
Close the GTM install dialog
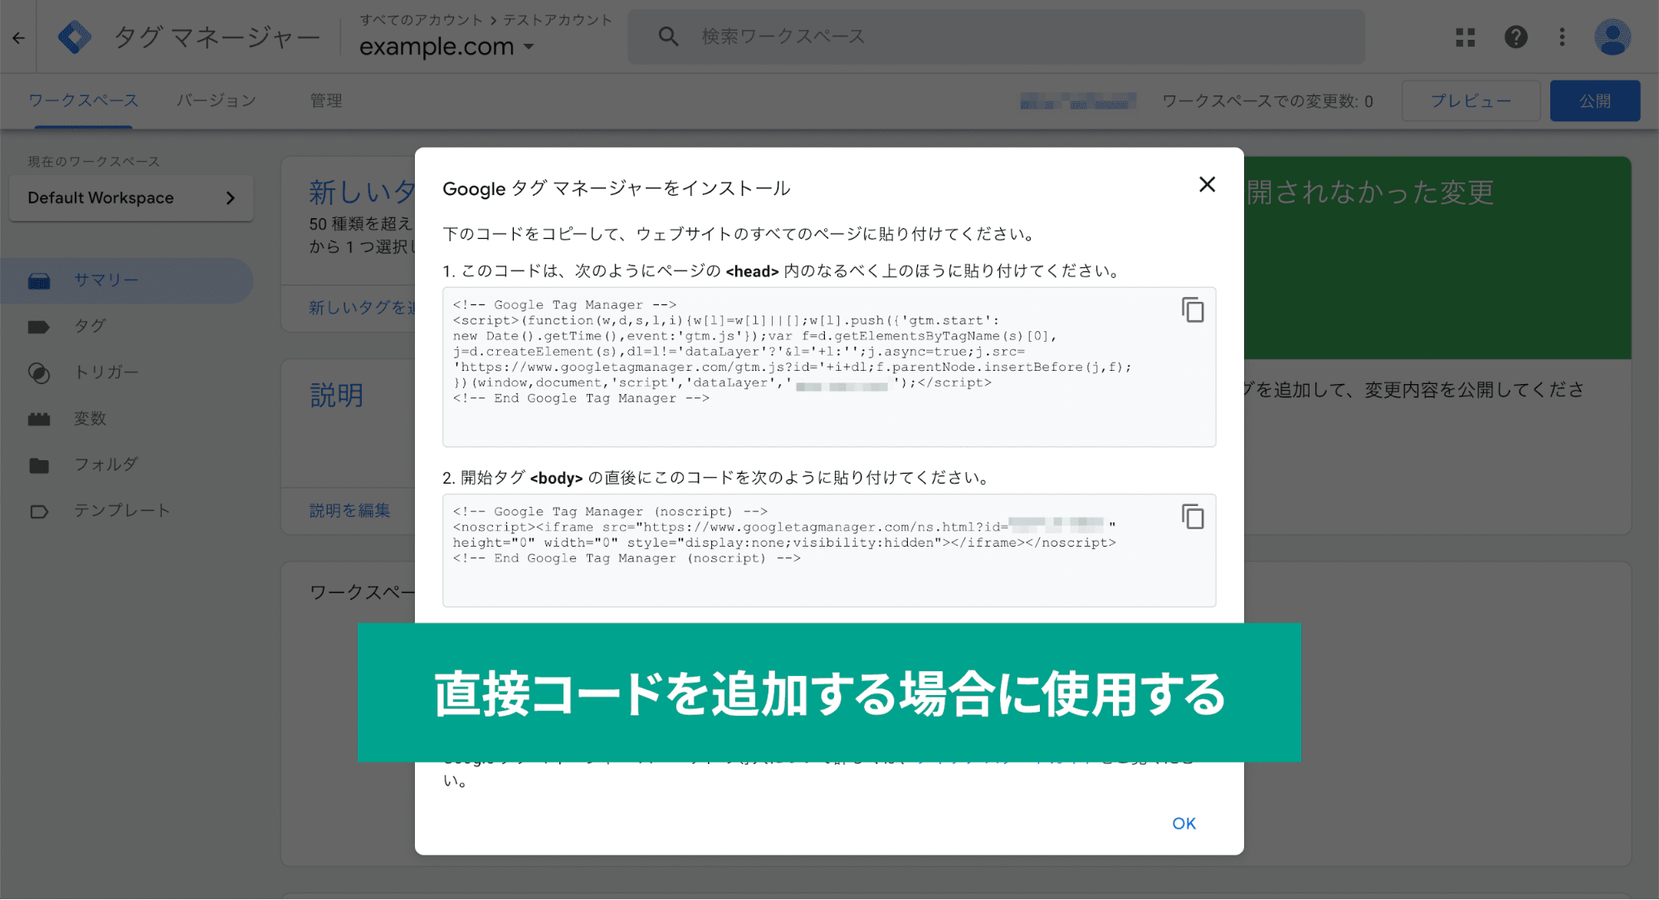pos(1208,186)
